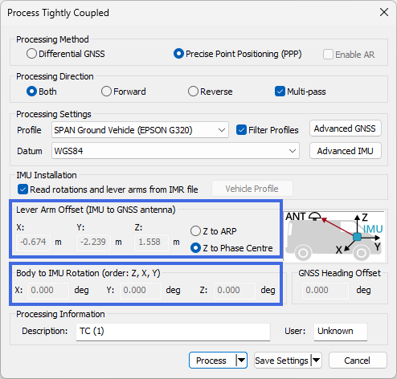Image resolution: width=397 pixels, height=379 pixels.
Task: Click Cancel to dismiss the dialog
Action: tap(358, 361)
